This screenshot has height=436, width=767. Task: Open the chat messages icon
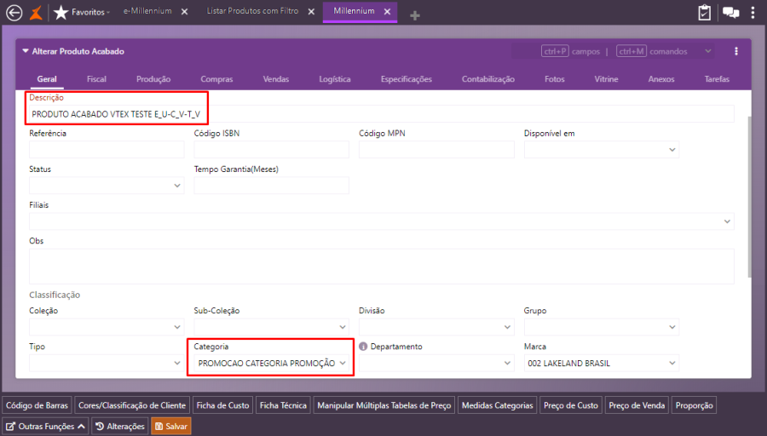tap(731, 13)
